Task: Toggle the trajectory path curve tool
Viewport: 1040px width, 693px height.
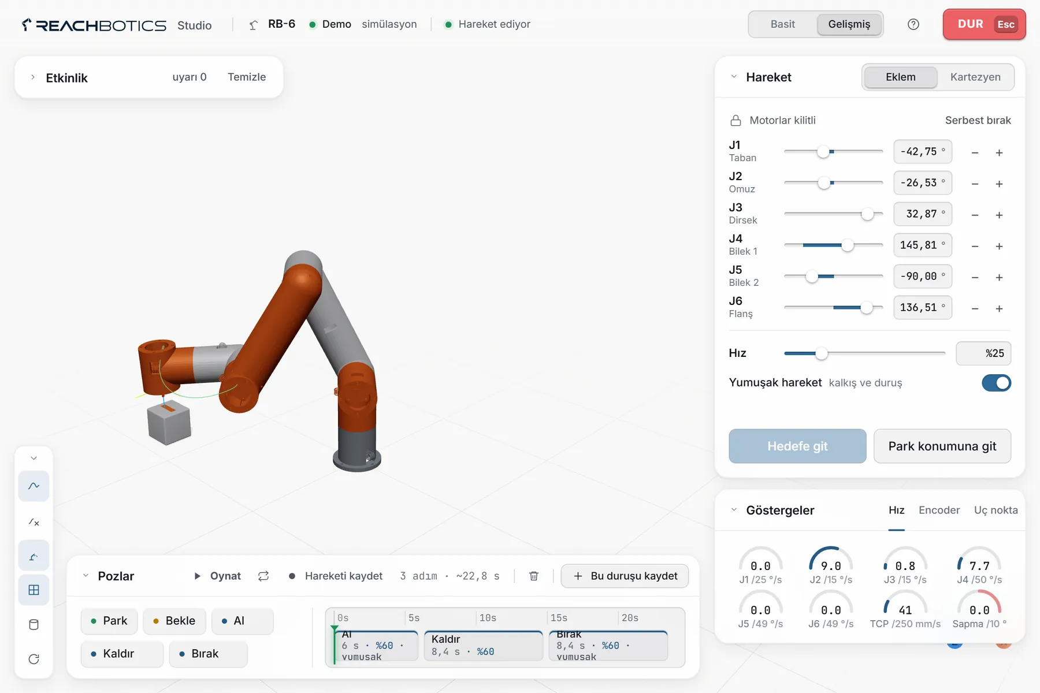Action: [x=34, y=486]
